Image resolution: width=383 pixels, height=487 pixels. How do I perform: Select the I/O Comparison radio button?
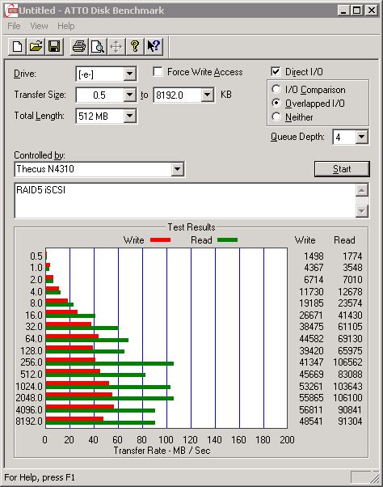tap(276, 90)
